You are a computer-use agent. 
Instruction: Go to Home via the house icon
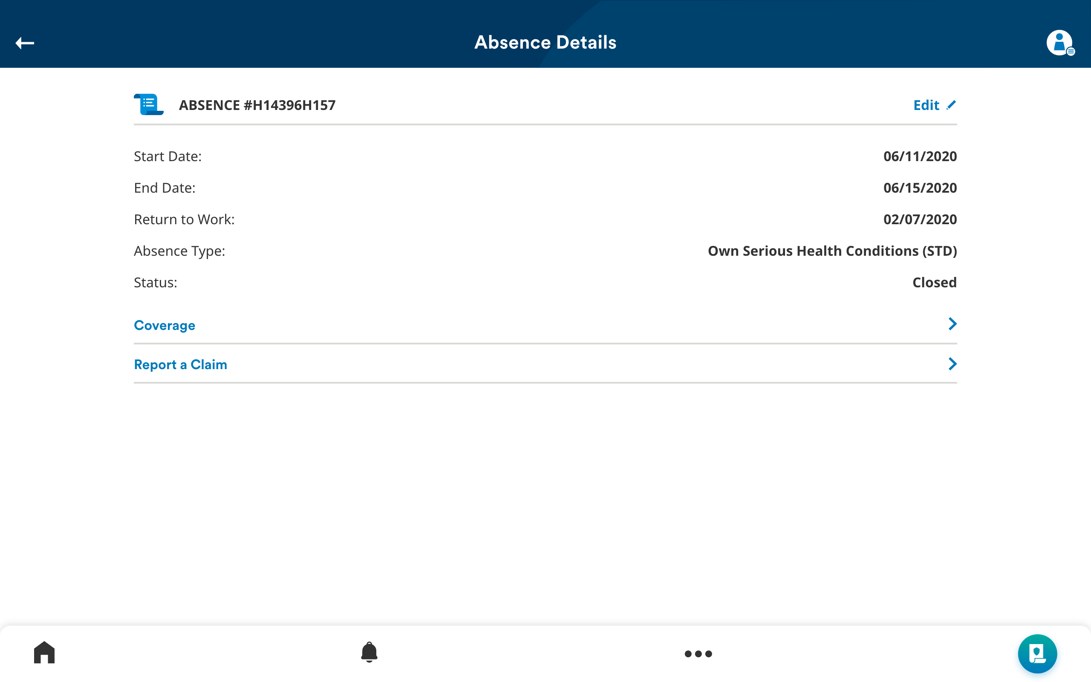tap(44, 652)
